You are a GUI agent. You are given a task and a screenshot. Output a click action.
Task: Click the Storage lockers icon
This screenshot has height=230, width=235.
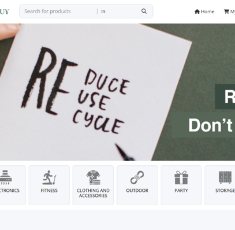225,177
